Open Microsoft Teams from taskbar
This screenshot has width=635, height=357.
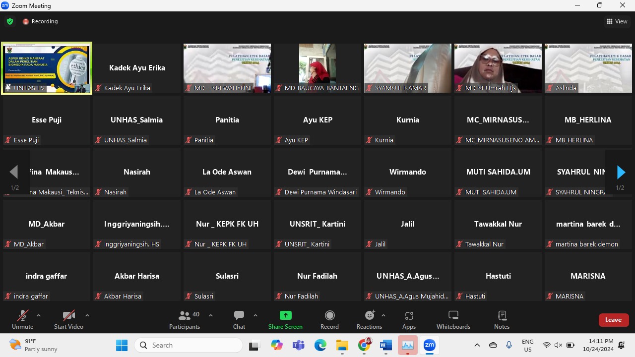299,345
